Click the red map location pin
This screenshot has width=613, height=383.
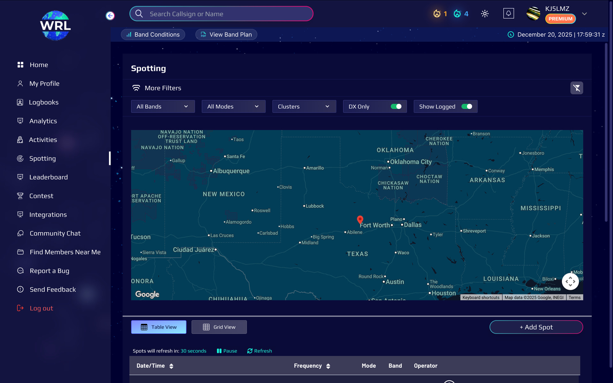click(x=360, y=219)
